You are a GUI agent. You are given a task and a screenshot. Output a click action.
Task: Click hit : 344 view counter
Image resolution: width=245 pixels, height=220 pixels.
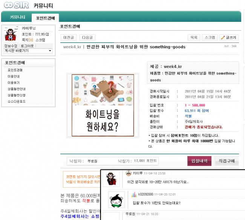[x=230, y=46]
